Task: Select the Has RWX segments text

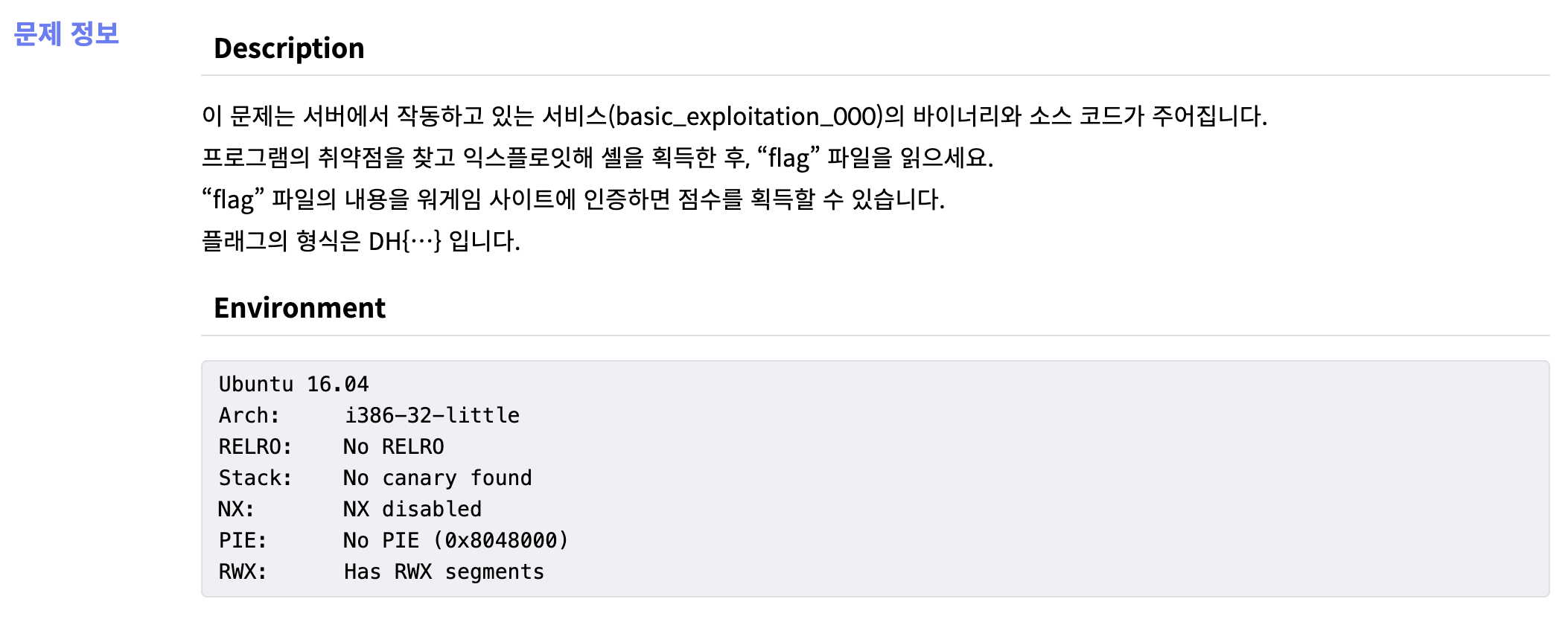Action: click(x=444, y=571)
